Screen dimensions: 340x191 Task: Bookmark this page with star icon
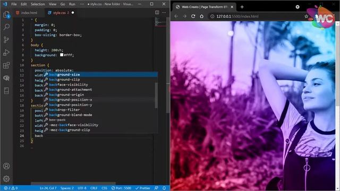[306, 16]
